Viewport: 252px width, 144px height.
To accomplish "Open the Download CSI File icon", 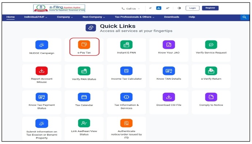I will click(169, 97).
